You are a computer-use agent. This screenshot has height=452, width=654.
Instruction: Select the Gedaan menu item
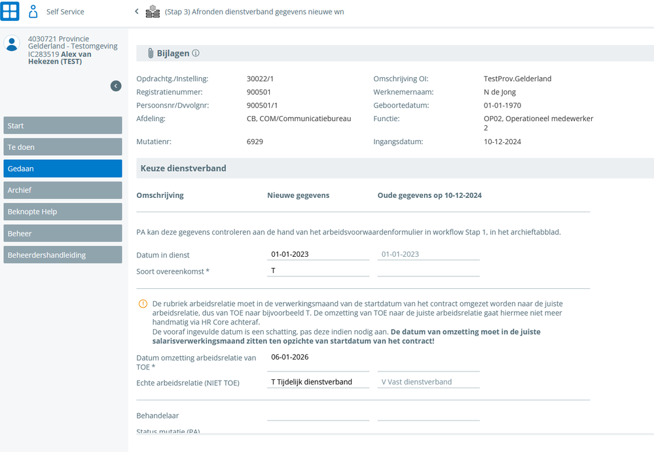tap(63, 168)
